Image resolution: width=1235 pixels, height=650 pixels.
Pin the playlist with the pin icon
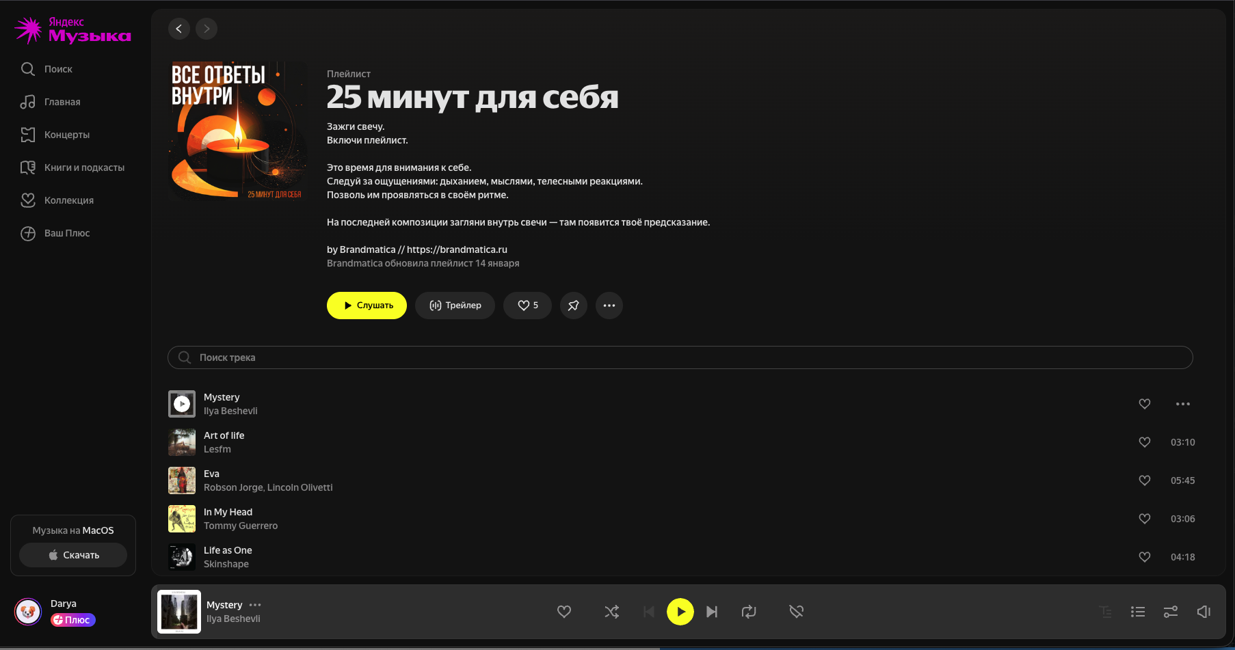(x=573, y=306)
